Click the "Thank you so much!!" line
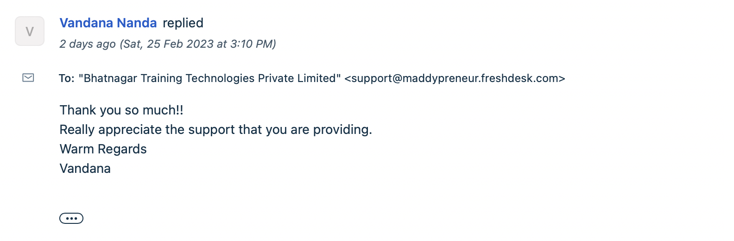 121,110
